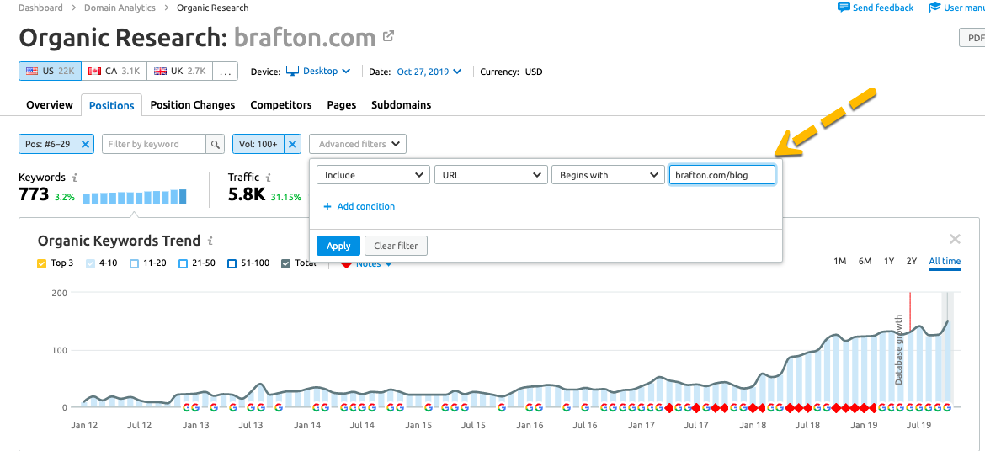Select the 6M time range

tap(865, 262)
